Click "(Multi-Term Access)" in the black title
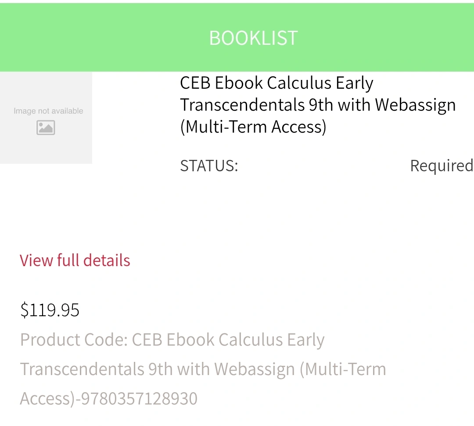The height and width of the screenshot is (426, 474). (x=253, y=127)
